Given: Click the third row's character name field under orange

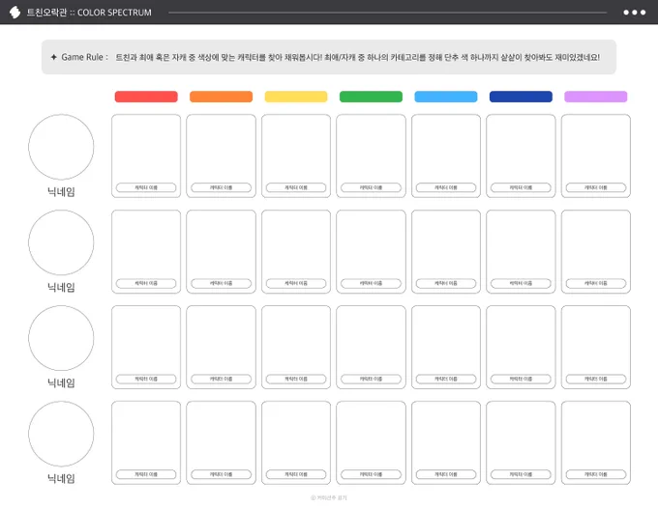Looking at the screenshot, I should click(x=222, y=379).
